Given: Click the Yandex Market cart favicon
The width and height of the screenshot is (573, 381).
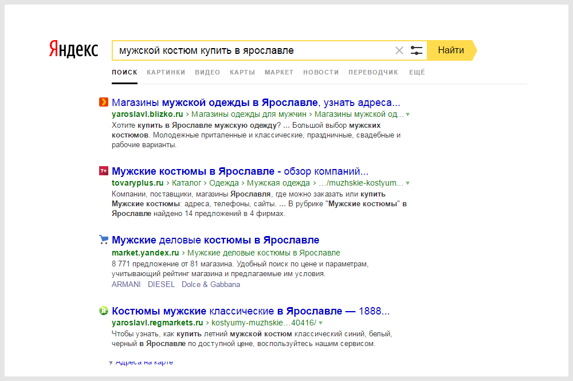Looking at the screenshot, I should tap(104, 239).
